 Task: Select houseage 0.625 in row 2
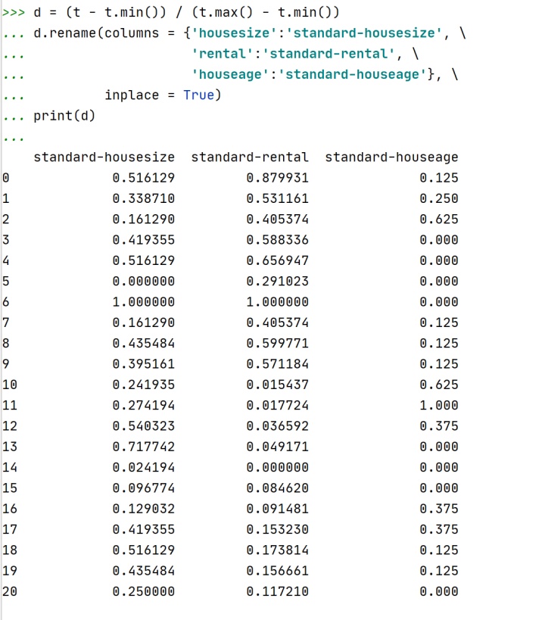point(439,219)
